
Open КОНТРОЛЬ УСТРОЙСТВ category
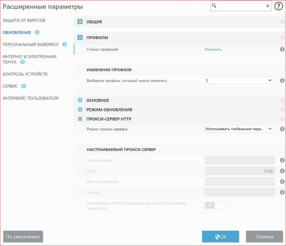[x=25, y=74]
